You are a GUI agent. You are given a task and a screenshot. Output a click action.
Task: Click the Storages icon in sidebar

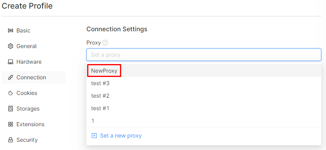click(11, 109)
